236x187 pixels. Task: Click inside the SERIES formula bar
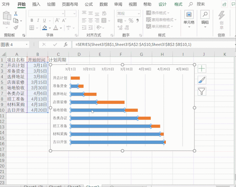[153, 45]
